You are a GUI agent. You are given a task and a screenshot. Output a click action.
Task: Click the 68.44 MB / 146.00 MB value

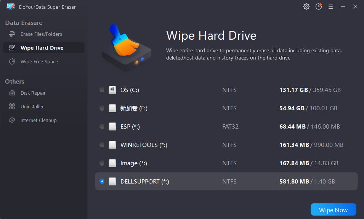coord(309,126)
